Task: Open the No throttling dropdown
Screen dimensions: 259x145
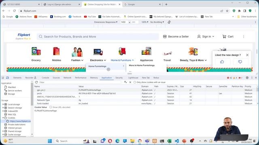Action: (157, 22)
